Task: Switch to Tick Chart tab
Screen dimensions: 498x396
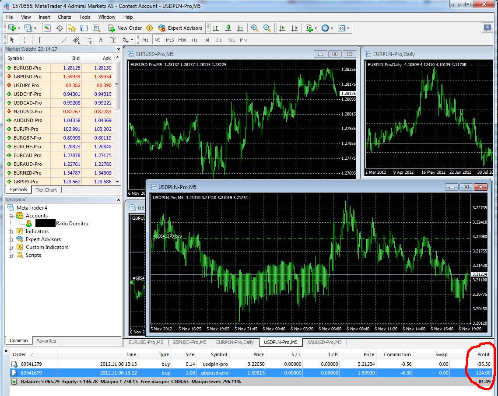Action: [46, 189]
